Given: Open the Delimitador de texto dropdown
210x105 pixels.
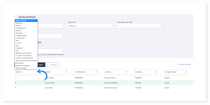Looking at the screenshot, I should (x=140, y=26).
